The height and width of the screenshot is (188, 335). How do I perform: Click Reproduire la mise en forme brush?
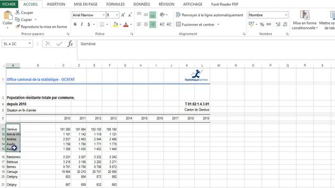[x=17, y=27]
